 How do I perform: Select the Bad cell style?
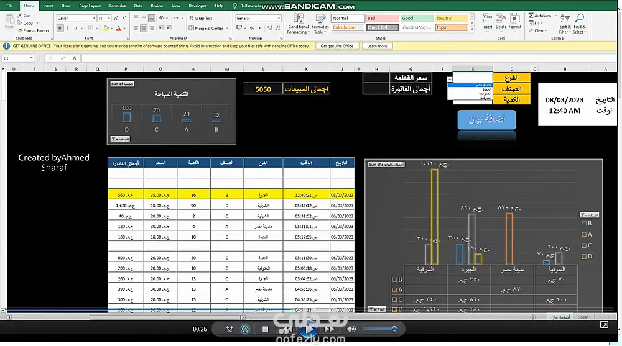pyautogui.click(x=383, y=18)
